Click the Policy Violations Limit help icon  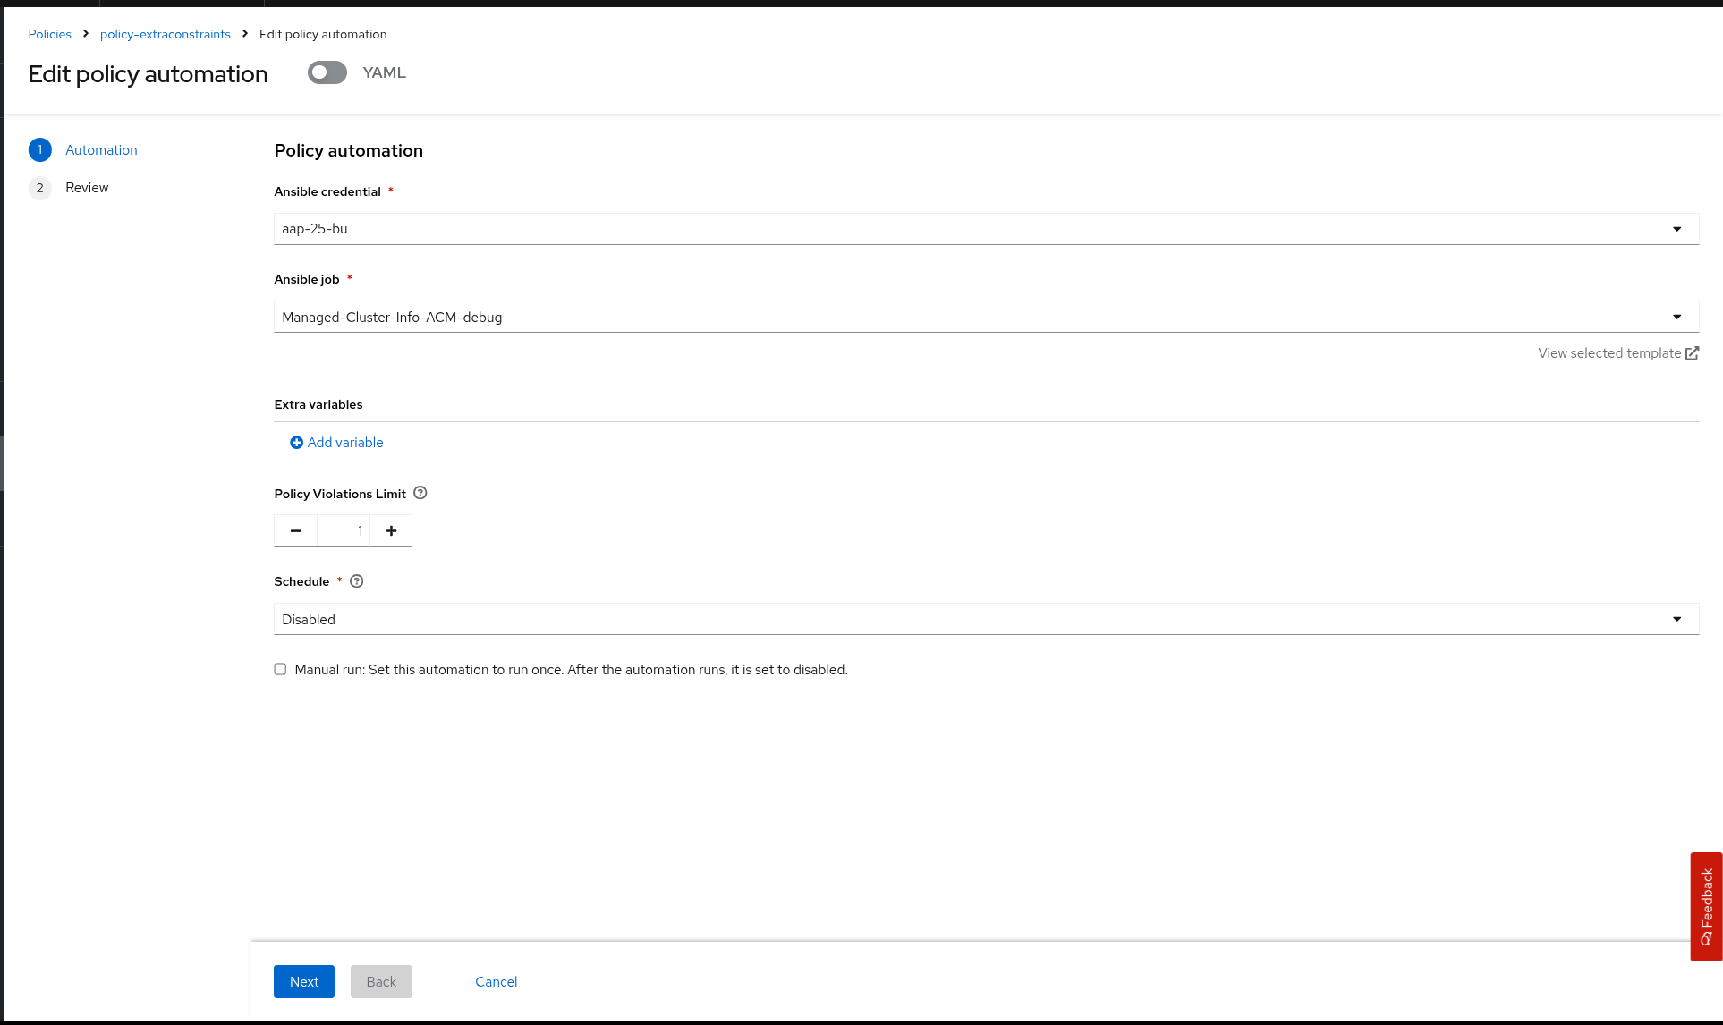click(420, 493)
